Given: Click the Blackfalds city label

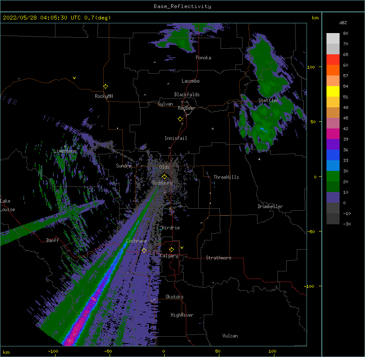Looking at the screenshot, I should click(187, 95).
